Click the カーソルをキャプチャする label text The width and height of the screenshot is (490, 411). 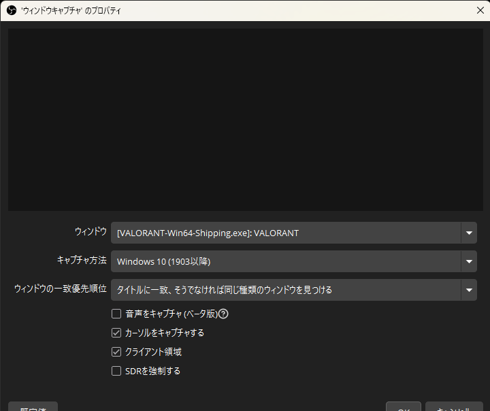(165, 333)
